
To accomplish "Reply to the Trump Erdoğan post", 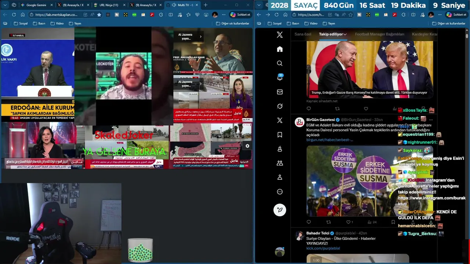I will [308, 109].
